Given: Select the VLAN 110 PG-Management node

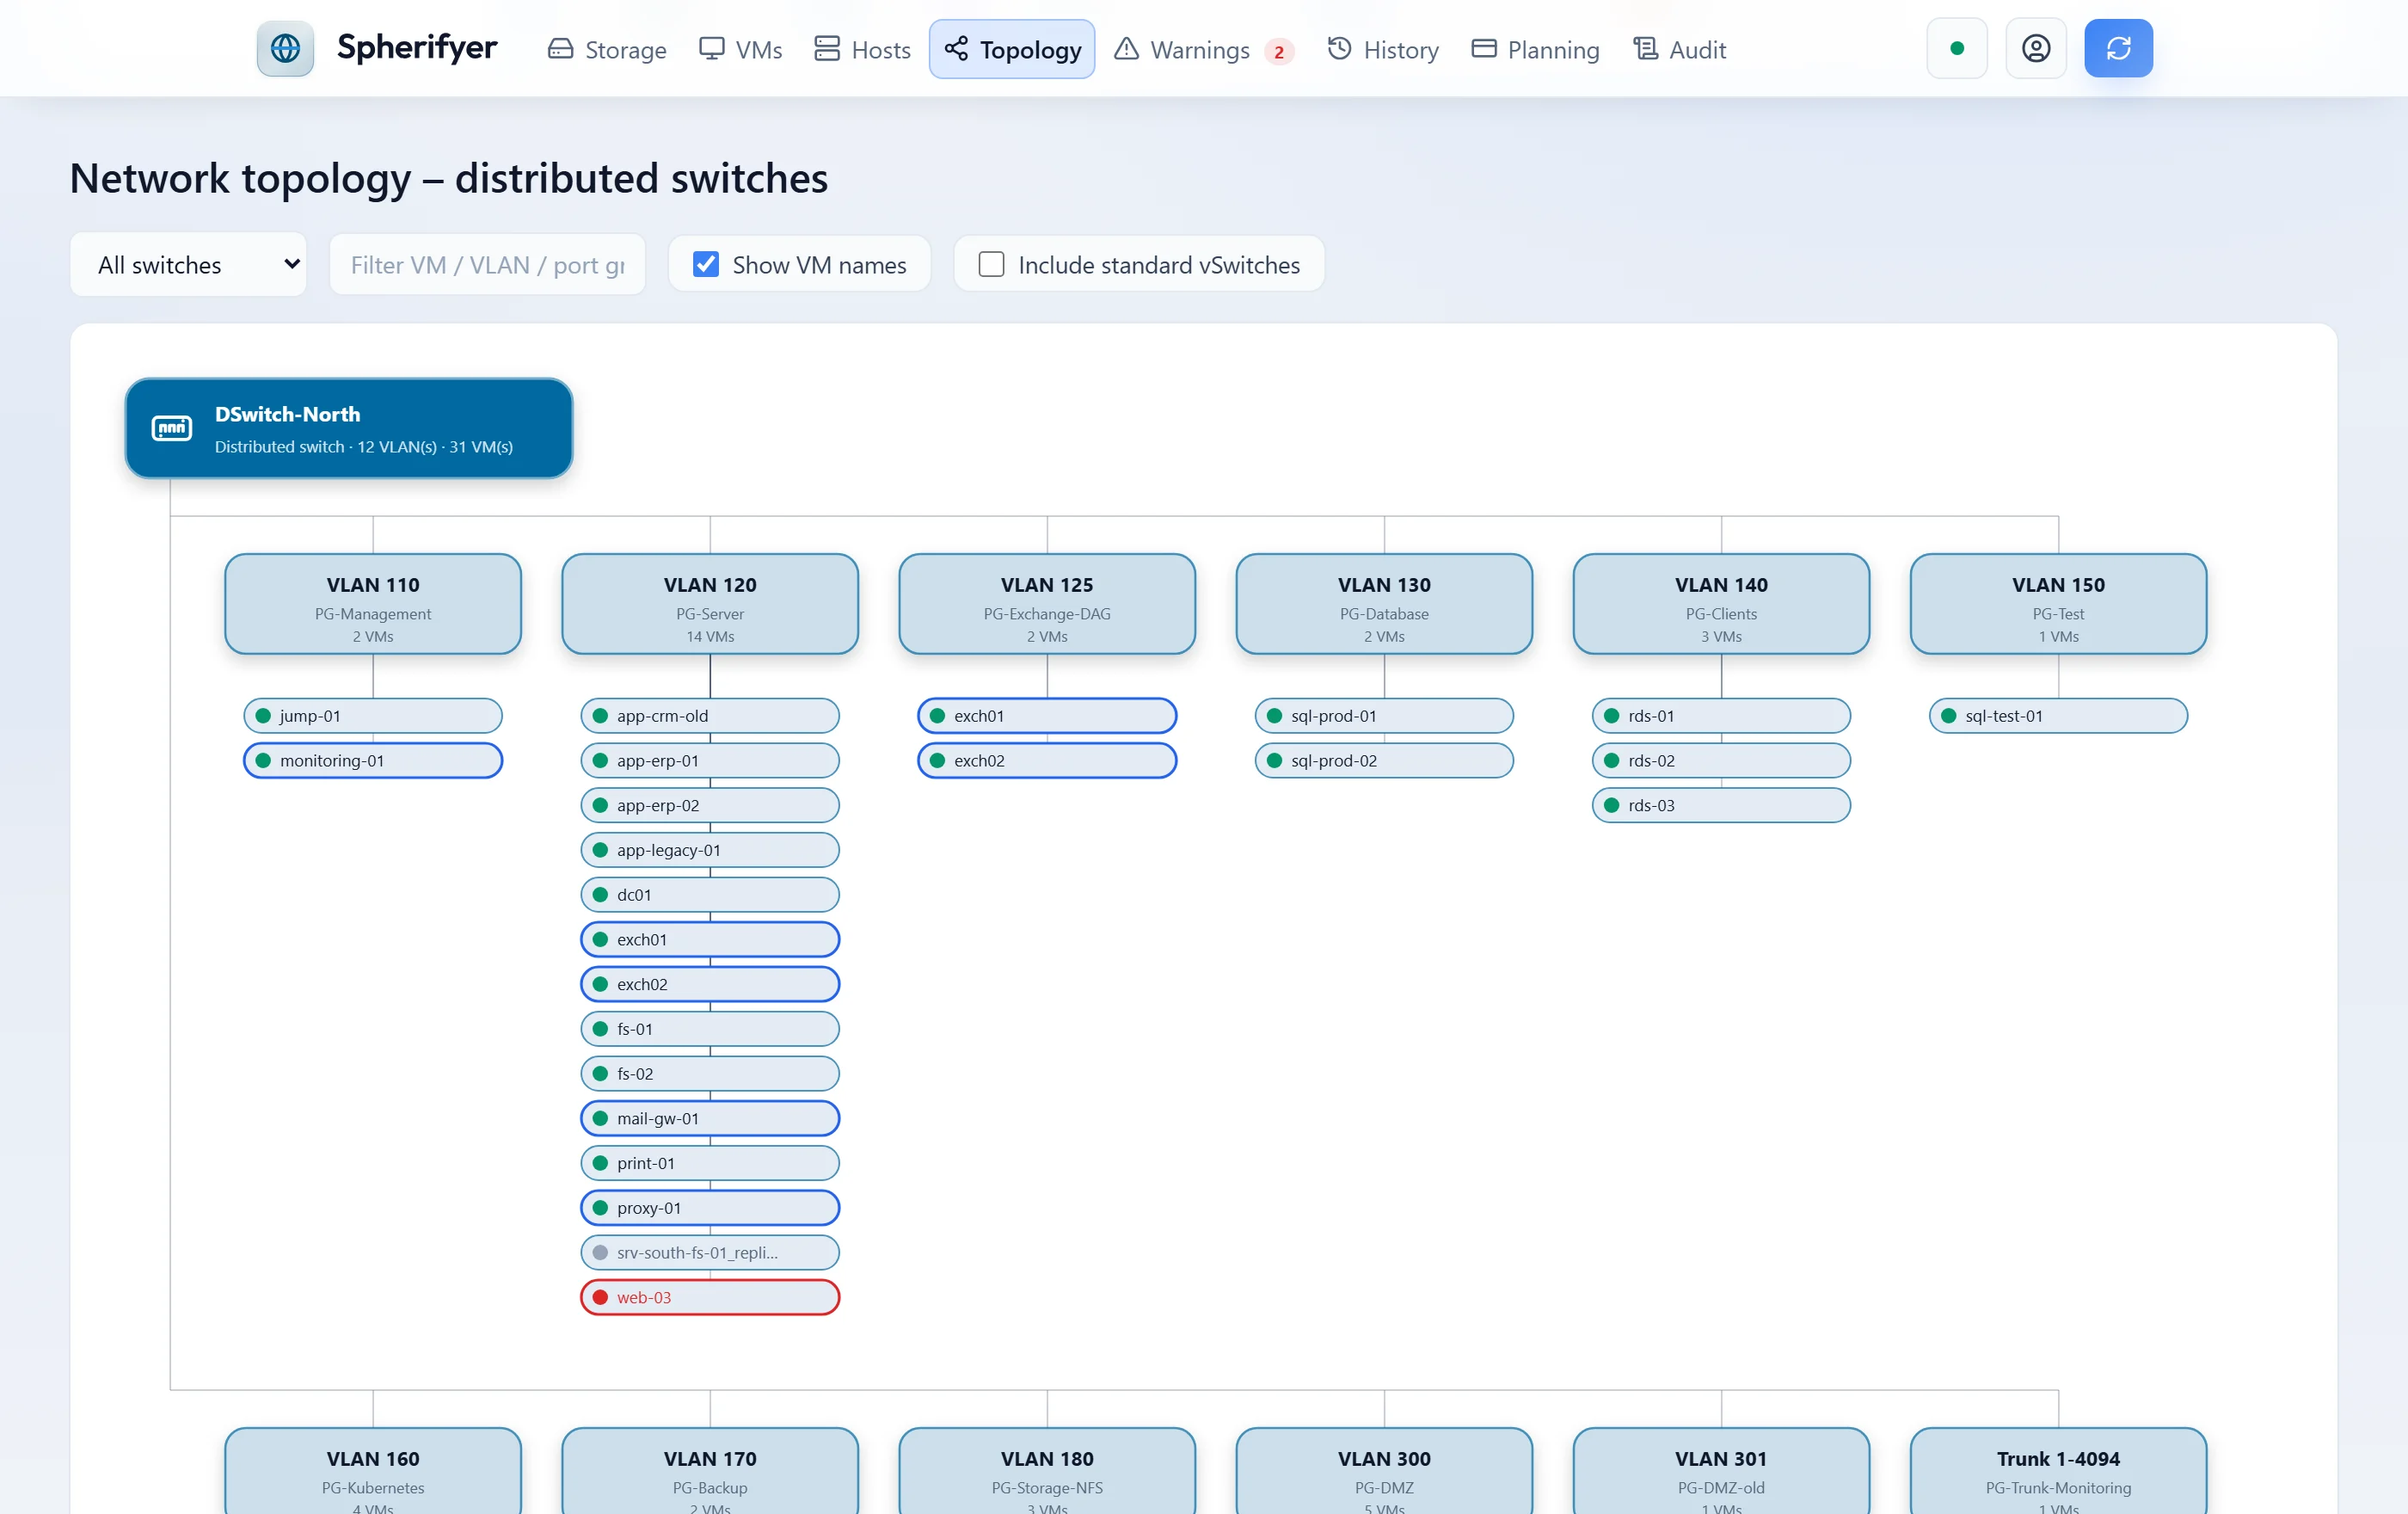Looking at the screenshot, I should [x=373, y=604].
